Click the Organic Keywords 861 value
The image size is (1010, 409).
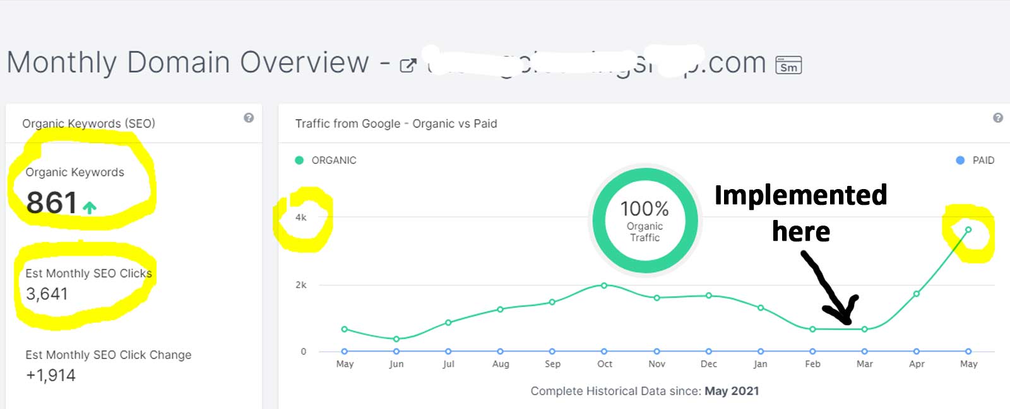pyautogui.click(x=51, y=203)
